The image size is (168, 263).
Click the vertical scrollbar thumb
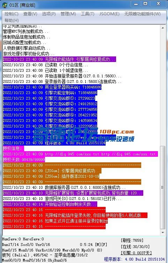(x=163, y=187)
